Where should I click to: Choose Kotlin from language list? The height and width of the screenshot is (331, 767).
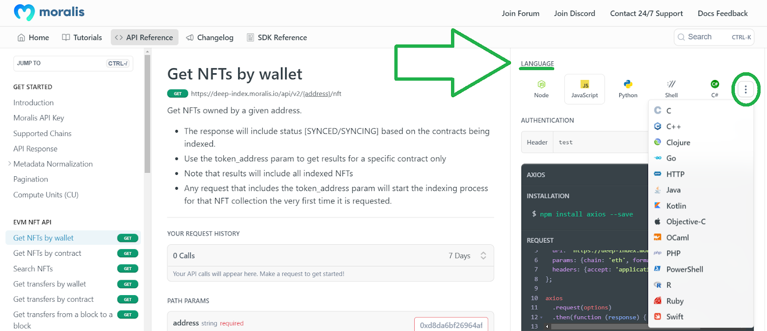coord(700,205)
